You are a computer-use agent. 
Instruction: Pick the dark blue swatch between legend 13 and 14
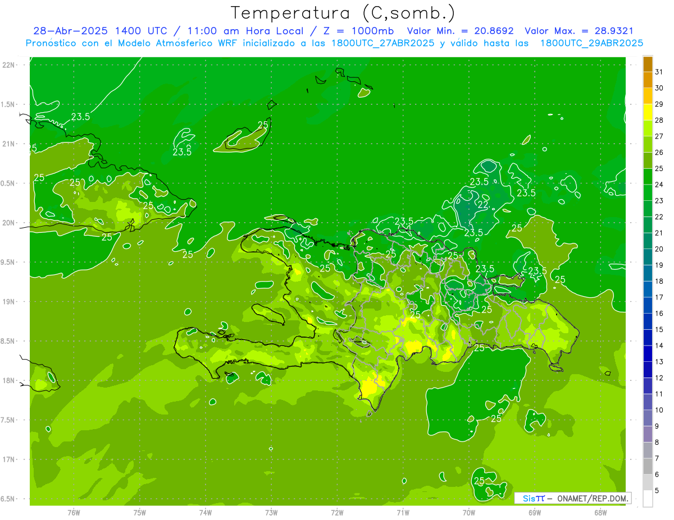[648, 353]
